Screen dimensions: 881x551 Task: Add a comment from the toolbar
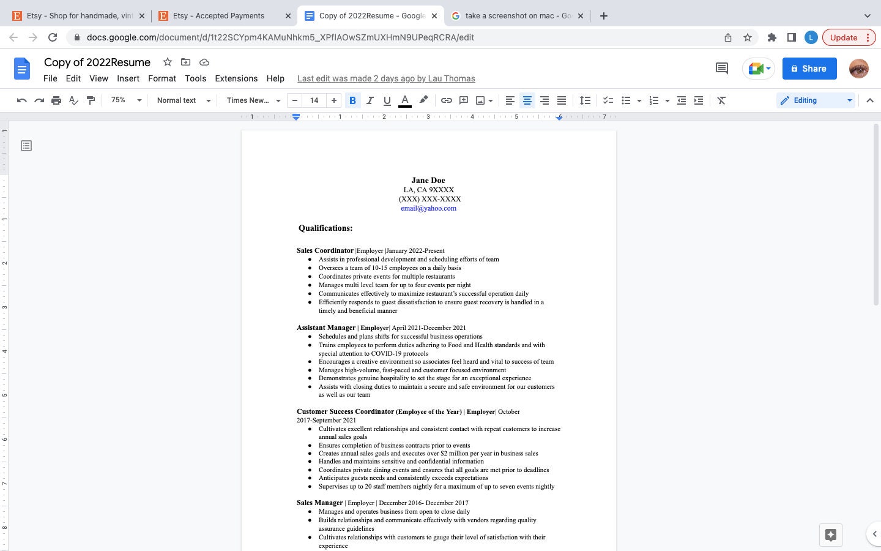[464, 100]
